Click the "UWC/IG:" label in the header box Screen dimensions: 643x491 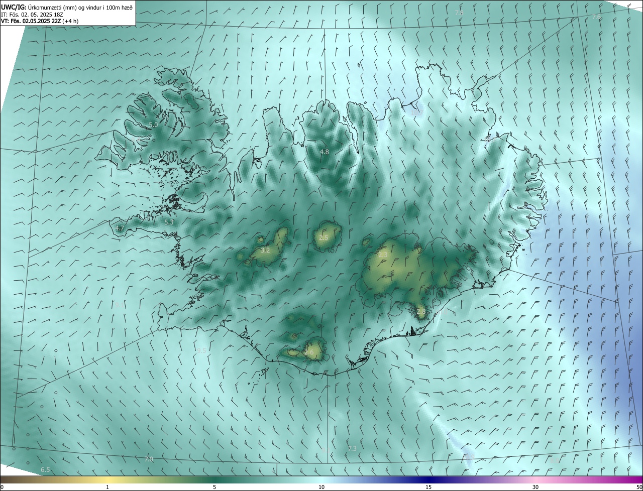[14, 8]
